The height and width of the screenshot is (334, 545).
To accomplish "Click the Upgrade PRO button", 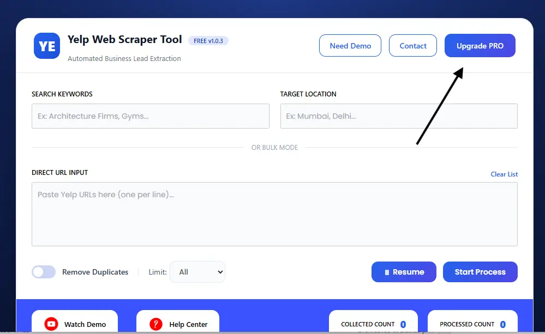I will 480,45.
